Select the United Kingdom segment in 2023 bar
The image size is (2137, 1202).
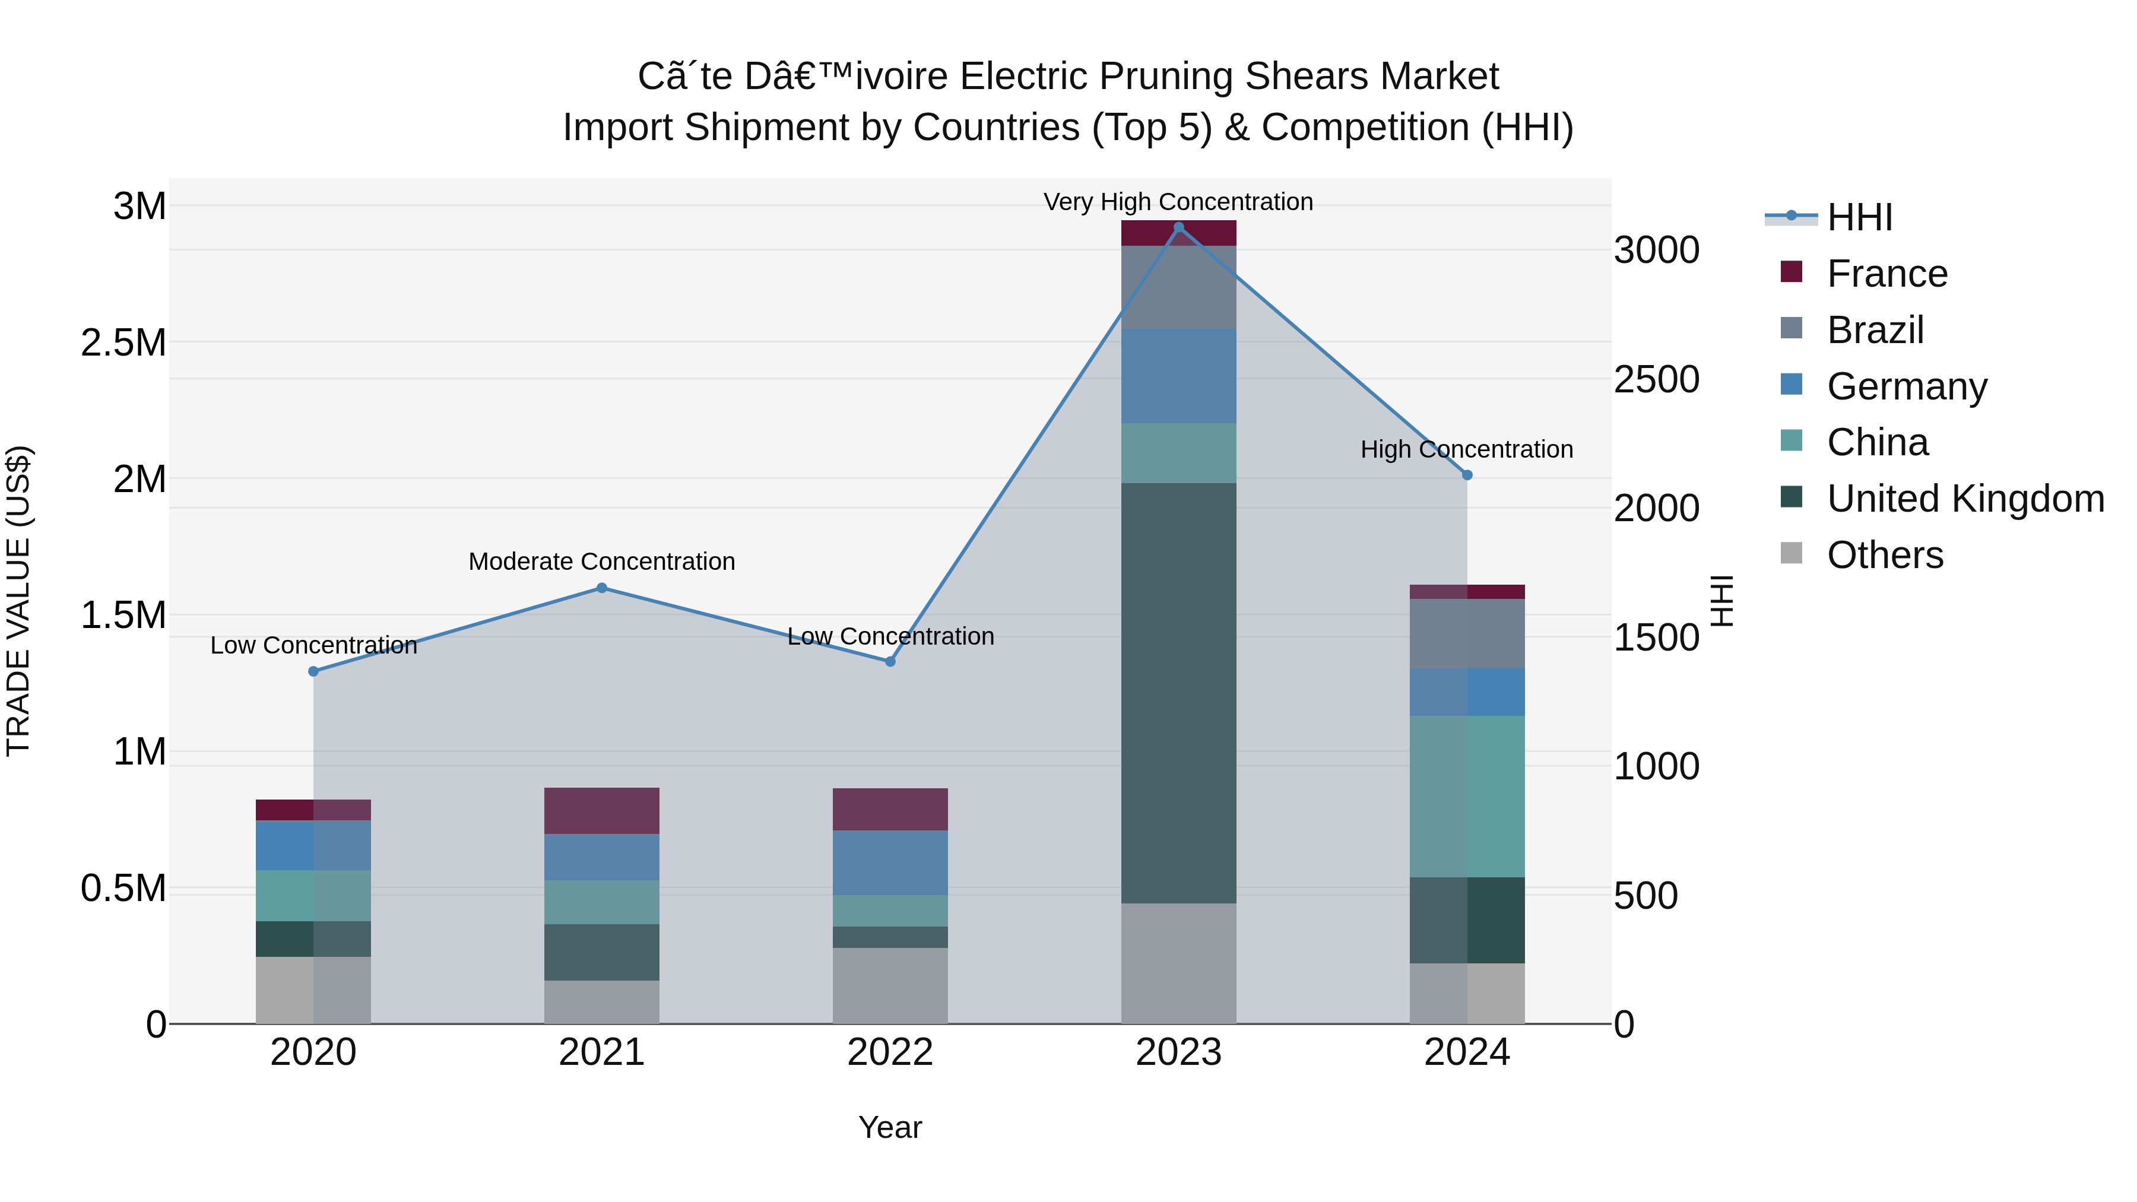[1178, 693]
